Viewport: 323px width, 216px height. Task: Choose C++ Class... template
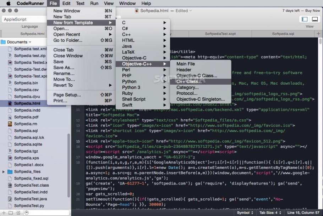pyautogui.click(x=201, y=81)
